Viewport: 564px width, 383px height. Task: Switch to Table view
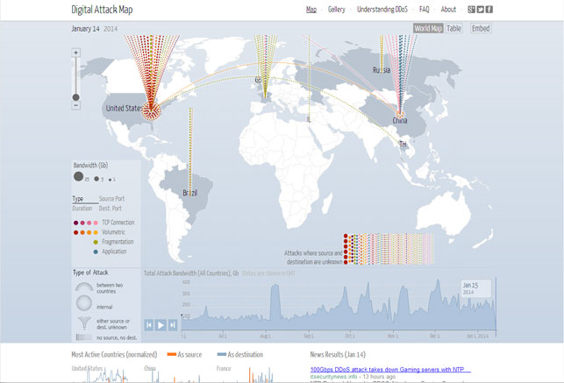453,29
